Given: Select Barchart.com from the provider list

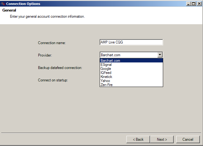Looking at the screenshot, I should (x=131, y=61).
